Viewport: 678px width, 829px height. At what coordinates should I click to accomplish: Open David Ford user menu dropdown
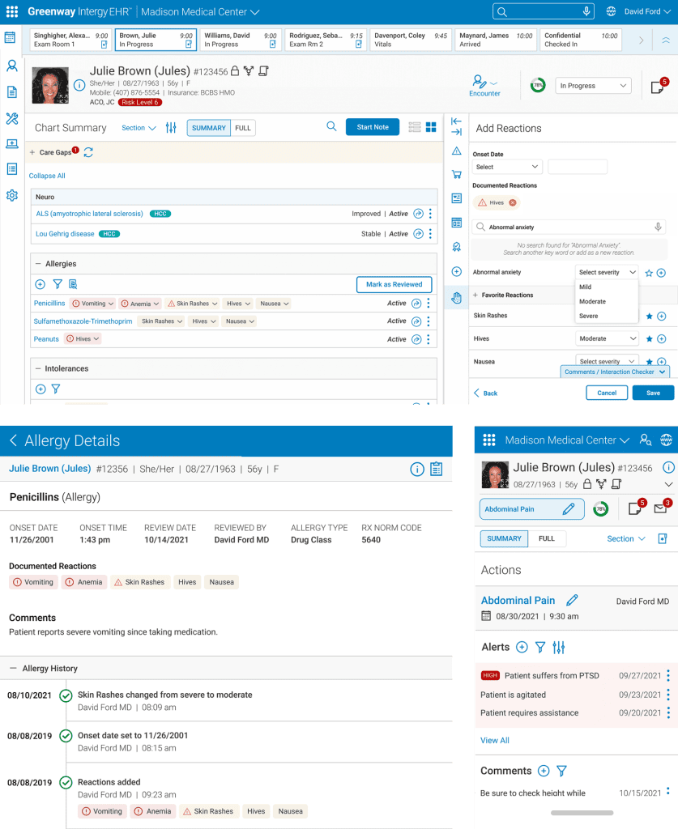(x=647, y=11)
